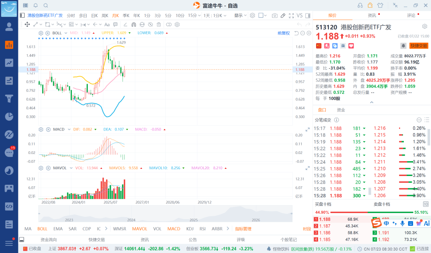Click the orange 快捷交易 button
The image size is (431, 253).
419,46
